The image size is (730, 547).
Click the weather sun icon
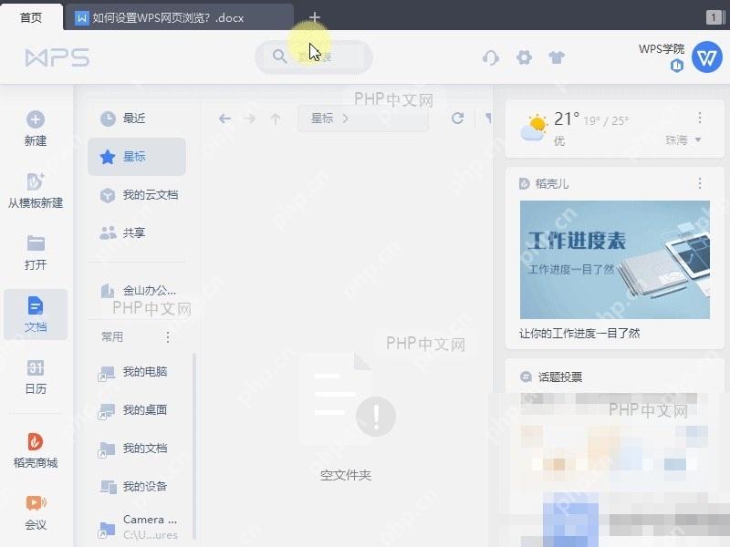[x=534, y=128]
